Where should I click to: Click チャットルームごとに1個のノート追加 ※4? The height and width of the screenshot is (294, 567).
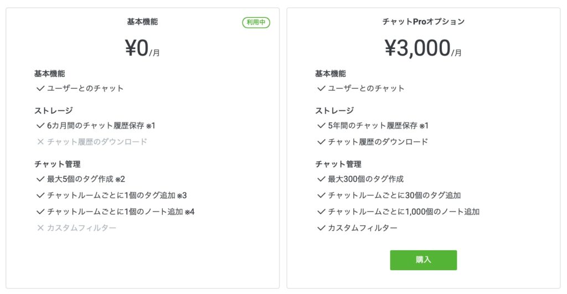coord(121,212)
